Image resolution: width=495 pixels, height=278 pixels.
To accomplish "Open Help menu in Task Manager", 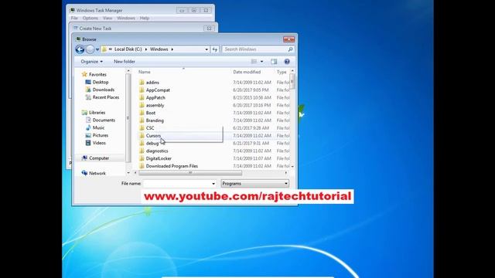I will (x=145, y=18).
